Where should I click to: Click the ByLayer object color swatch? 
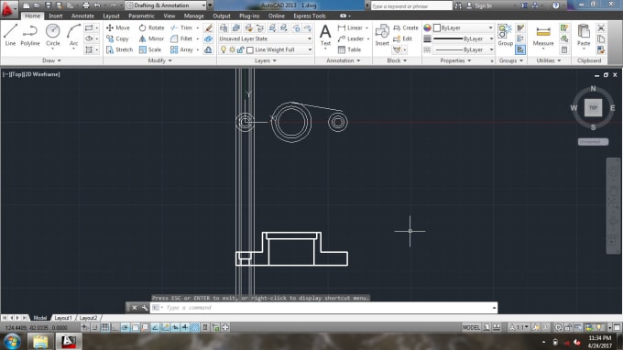pos(437,27)
